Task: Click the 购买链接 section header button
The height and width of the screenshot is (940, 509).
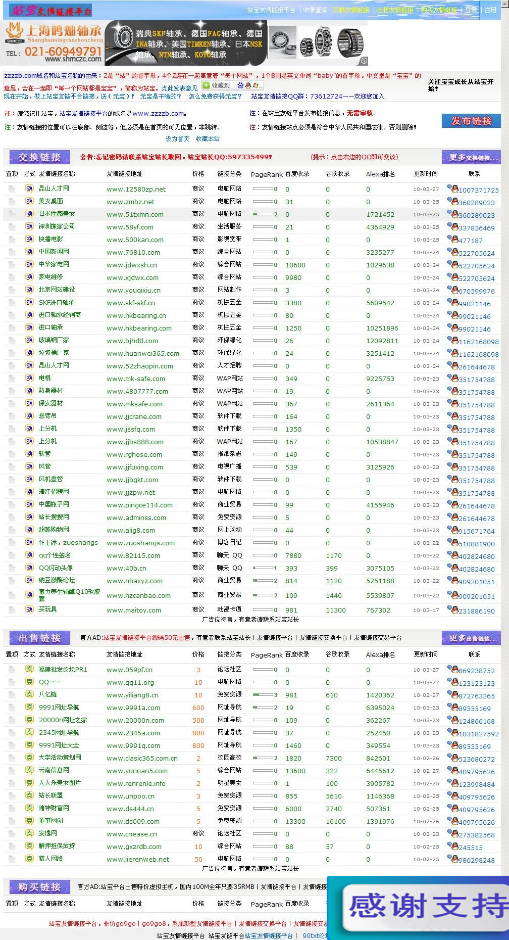Action: [39, 887]
